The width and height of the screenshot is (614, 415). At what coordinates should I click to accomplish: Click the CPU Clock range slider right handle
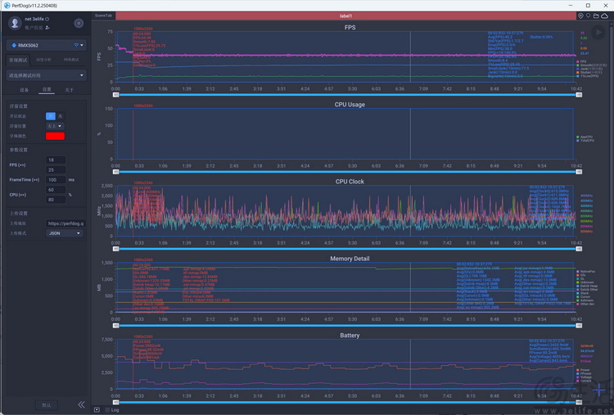579,249
